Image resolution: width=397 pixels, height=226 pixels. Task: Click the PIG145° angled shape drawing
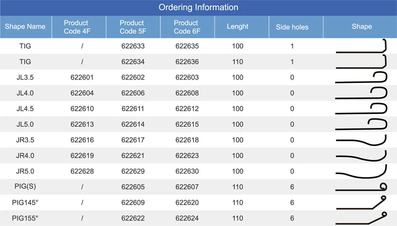pos(361,202)
